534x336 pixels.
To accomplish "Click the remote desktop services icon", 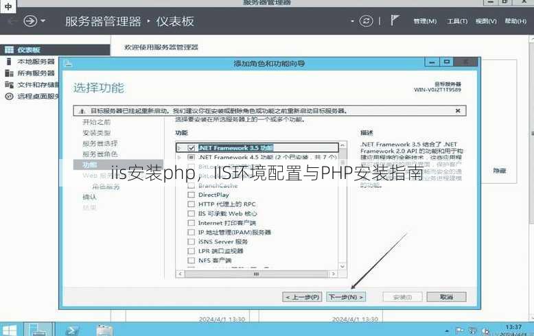I will point(9,96).
